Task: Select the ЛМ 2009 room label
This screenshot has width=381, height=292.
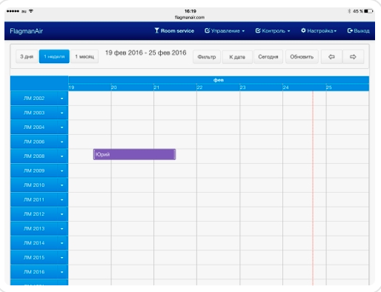Action: (34, 170)
